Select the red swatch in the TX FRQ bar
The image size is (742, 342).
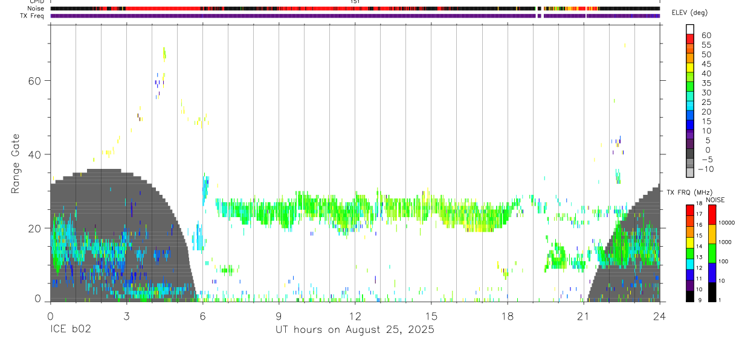pos(690,209)
